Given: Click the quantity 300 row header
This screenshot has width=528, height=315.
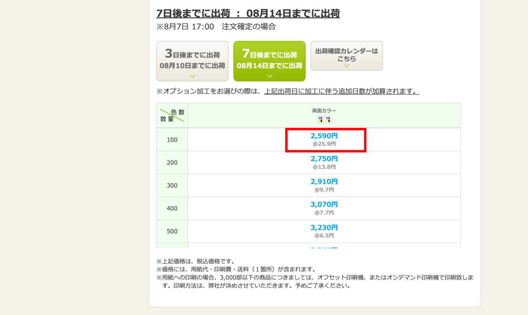Looking at the screenshot, I should click(x=172, y=185).
